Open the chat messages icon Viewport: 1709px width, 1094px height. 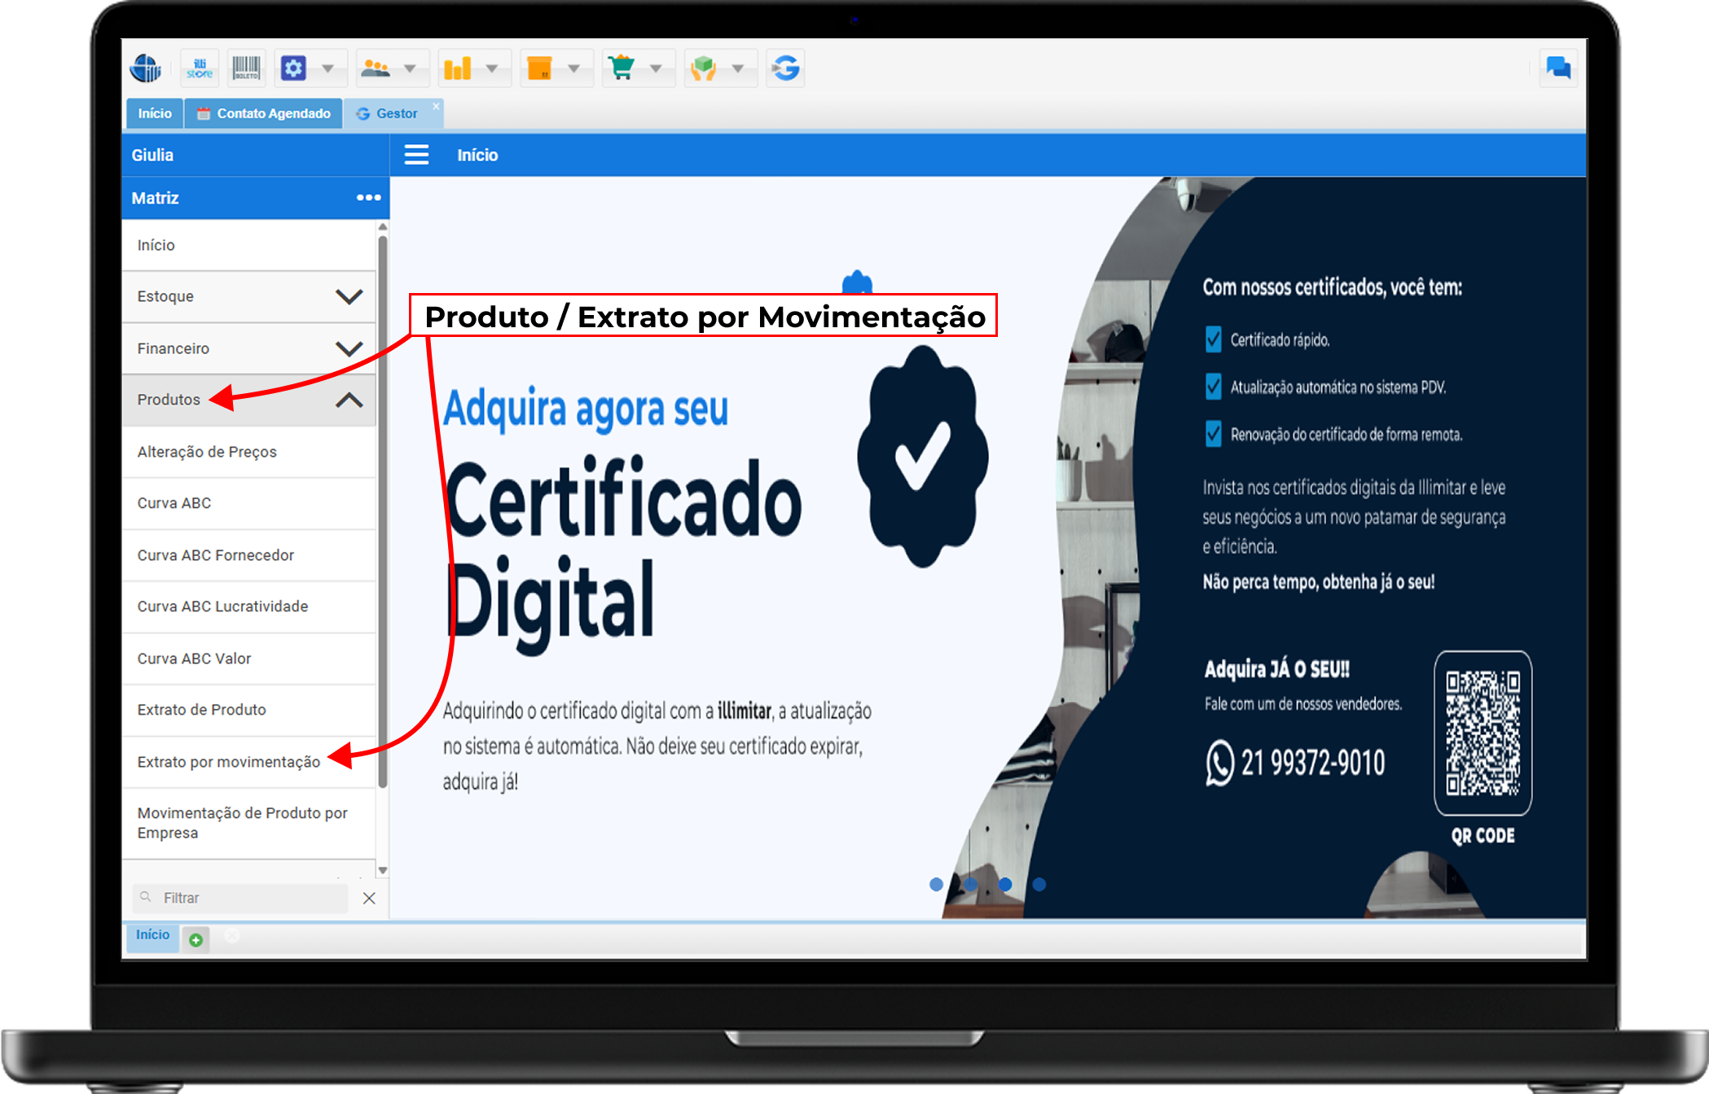[x=1557, y=68]
